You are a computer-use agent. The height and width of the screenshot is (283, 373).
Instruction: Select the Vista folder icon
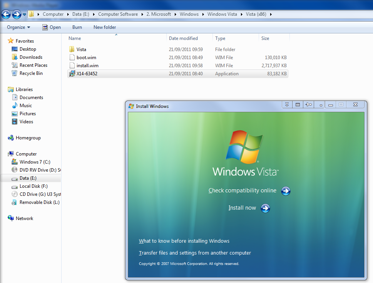(x=72, y=49)
